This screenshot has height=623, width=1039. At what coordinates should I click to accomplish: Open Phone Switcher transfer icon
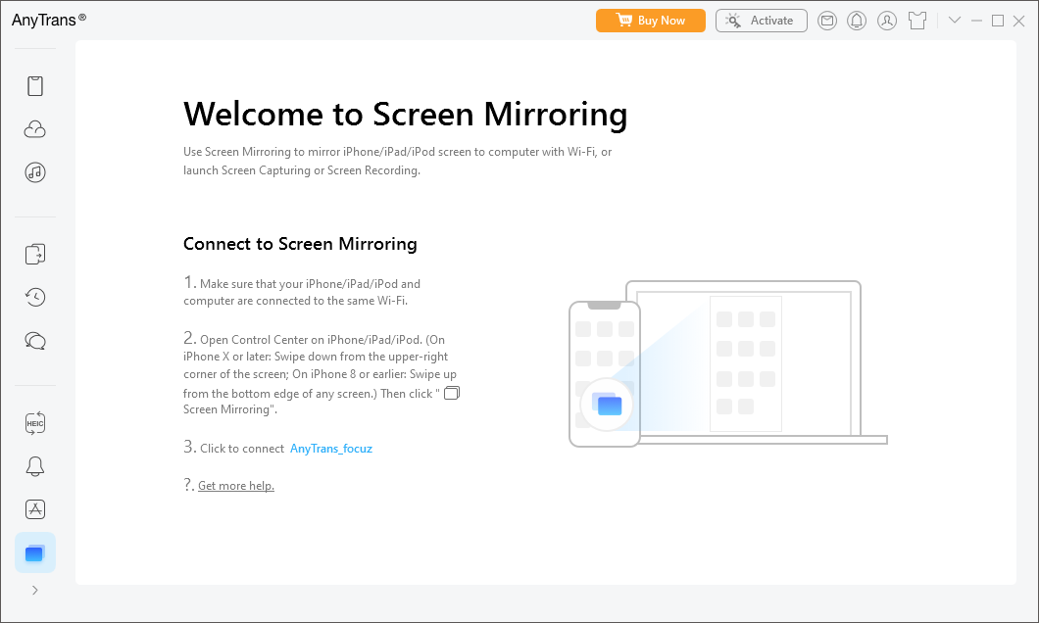pos(35,255)
